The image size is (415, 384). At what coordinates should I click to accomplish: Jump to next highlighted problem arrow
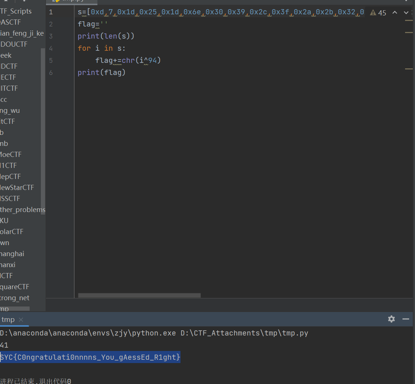(x=406, y=12)
